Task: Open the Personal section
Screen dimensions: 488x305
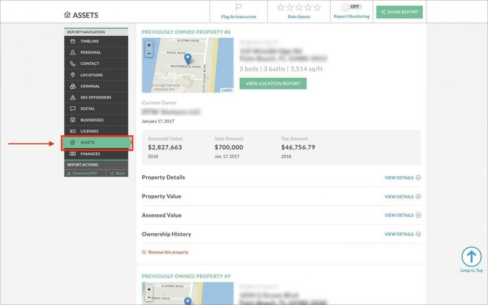Action: (x=96, y=52)
